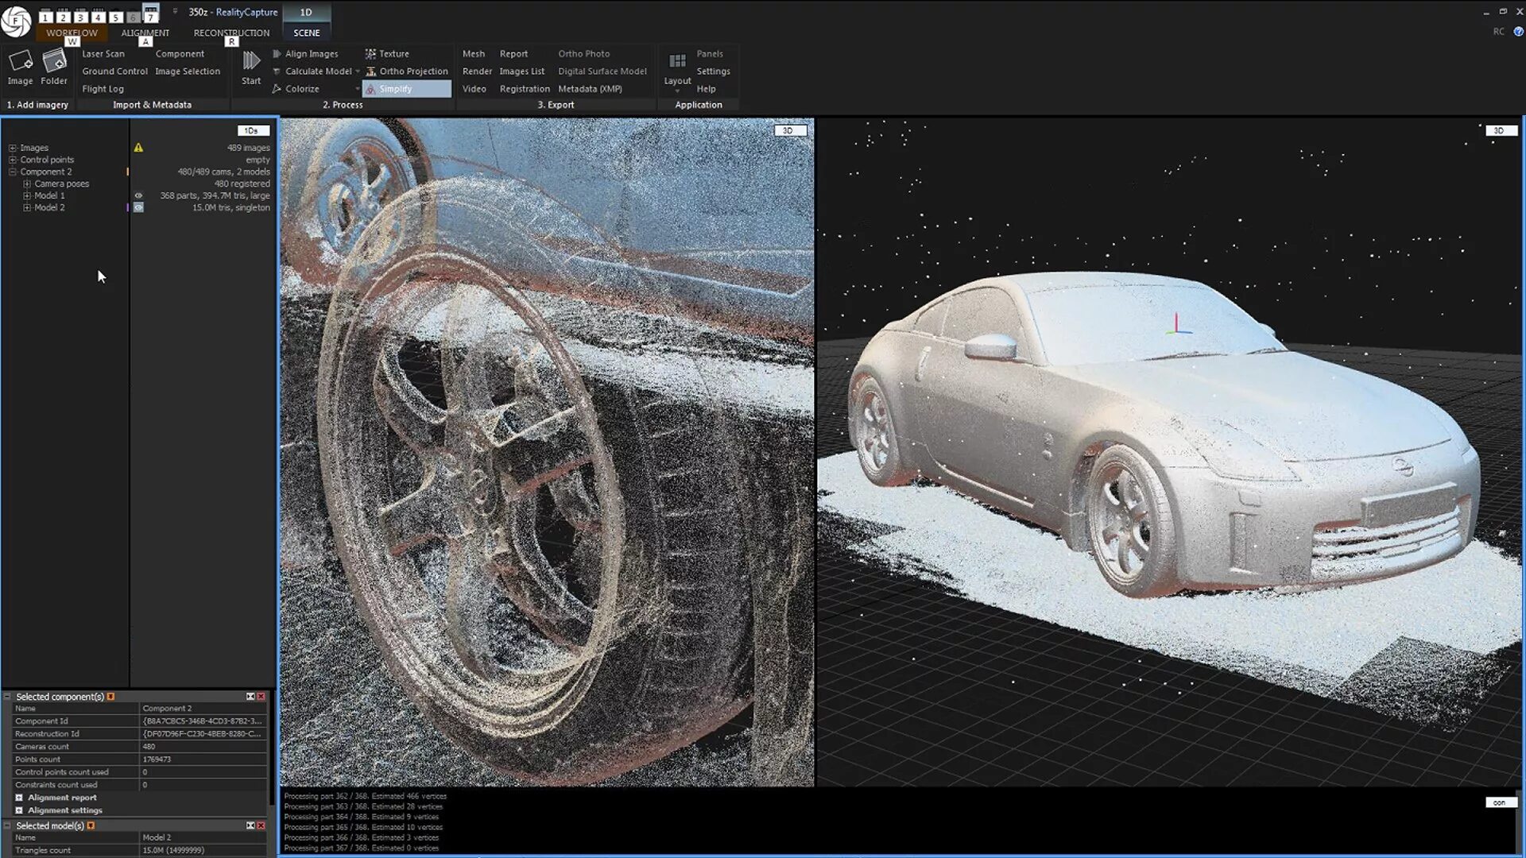This screenshot has width=1526, height=858.
Task: Toggle visibility eye for Model 1
Action: click(x=138, y=195)
